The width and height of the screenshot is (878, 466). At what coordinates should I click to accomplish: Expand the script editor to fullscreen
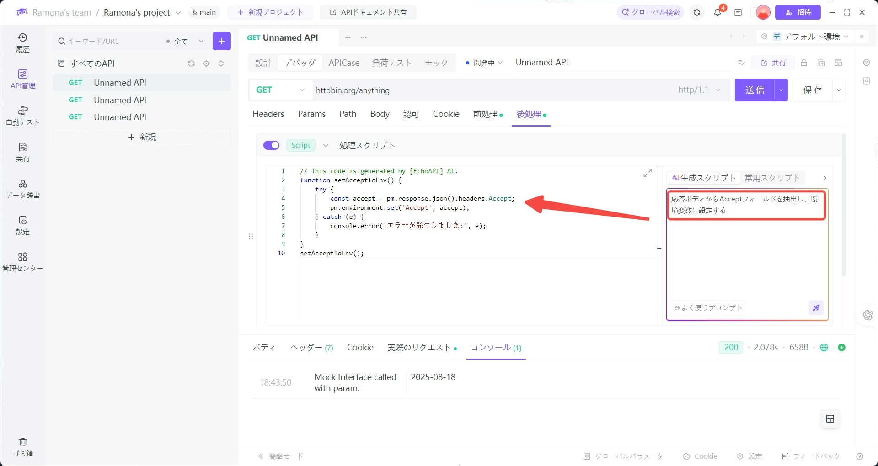647,173
